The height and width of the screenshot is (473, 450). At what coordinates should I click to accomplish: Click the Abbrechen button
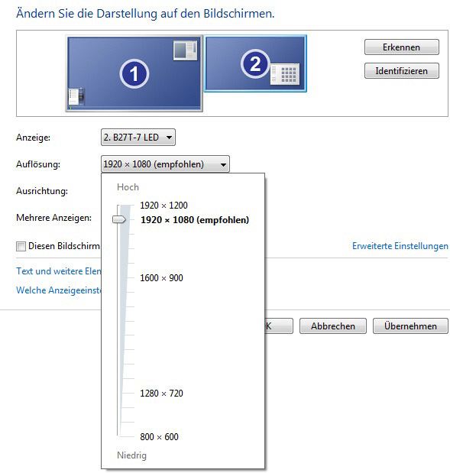pyautogui.click(x=333, y=326)
